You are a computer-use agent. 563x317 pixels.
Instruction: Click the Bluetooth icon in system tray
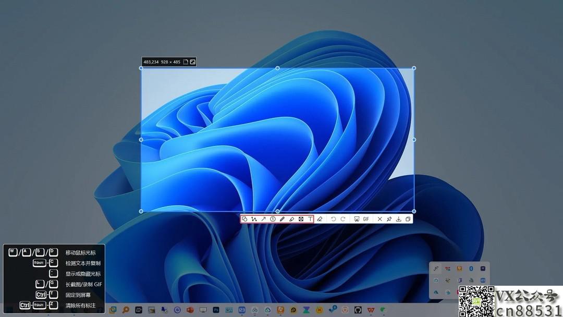[471, 269]
